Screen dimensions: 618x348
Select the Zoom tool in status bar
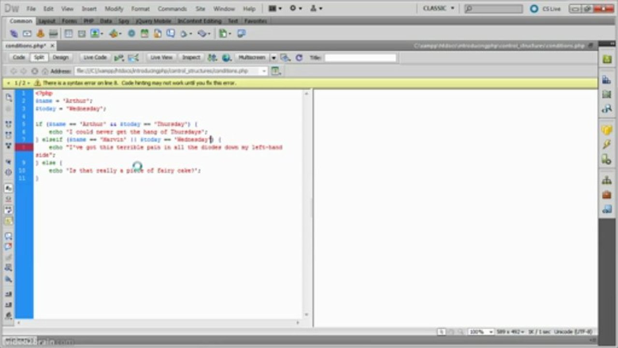tap(461, 332)
